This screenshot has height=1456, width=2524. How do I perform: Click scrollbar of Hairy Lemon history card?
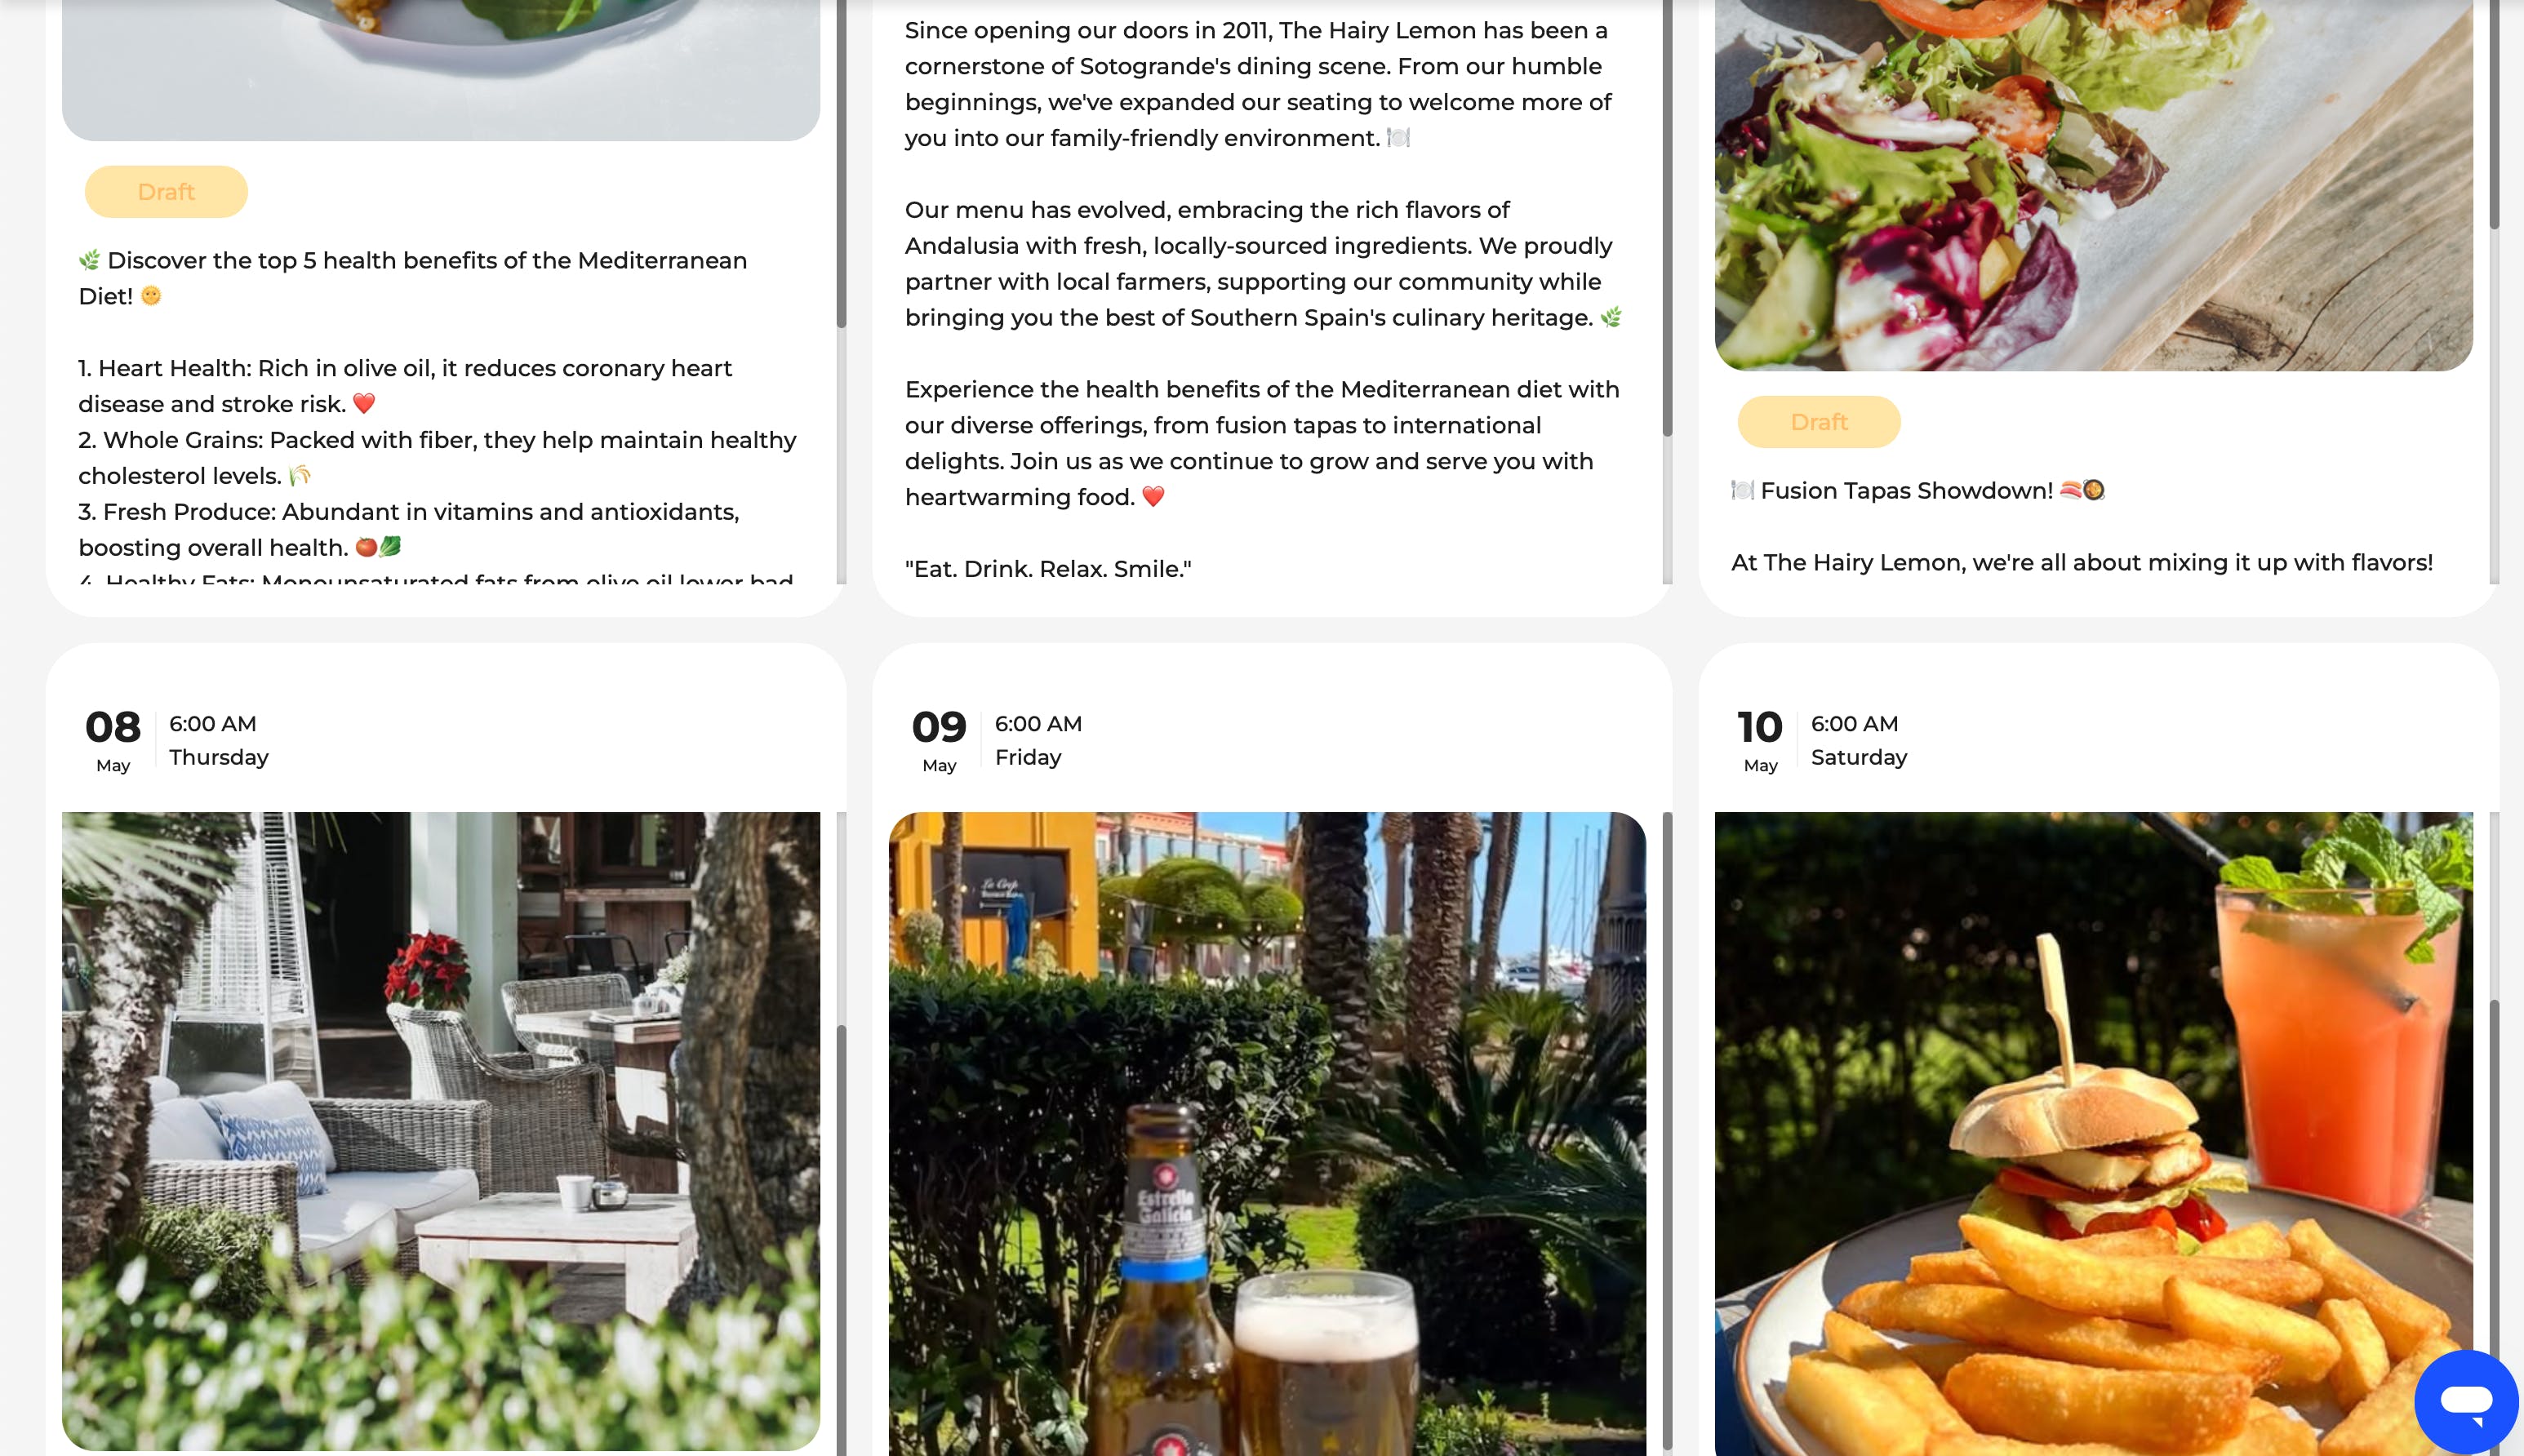pos(1667,218)
